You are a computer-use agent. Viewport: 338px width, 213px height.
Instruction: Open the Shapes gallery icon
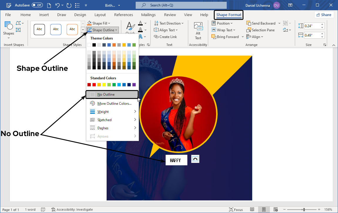[9, 29]
